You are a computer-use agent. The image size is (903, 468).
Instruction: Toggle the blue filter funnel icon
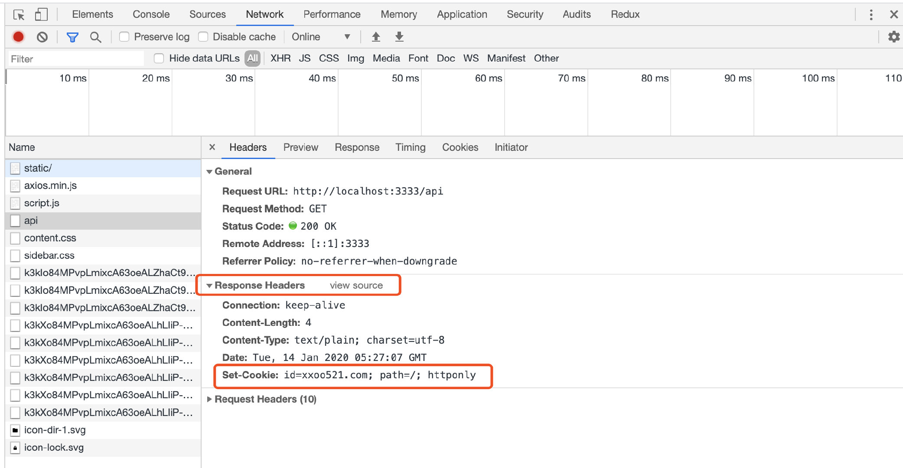coord(72,37)
